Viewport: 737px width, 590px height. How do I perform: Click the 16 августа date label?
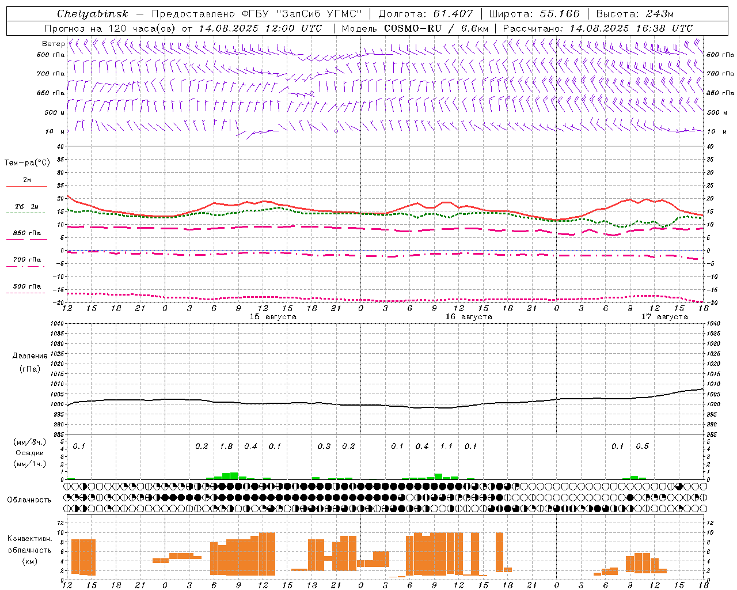point(469,317)
